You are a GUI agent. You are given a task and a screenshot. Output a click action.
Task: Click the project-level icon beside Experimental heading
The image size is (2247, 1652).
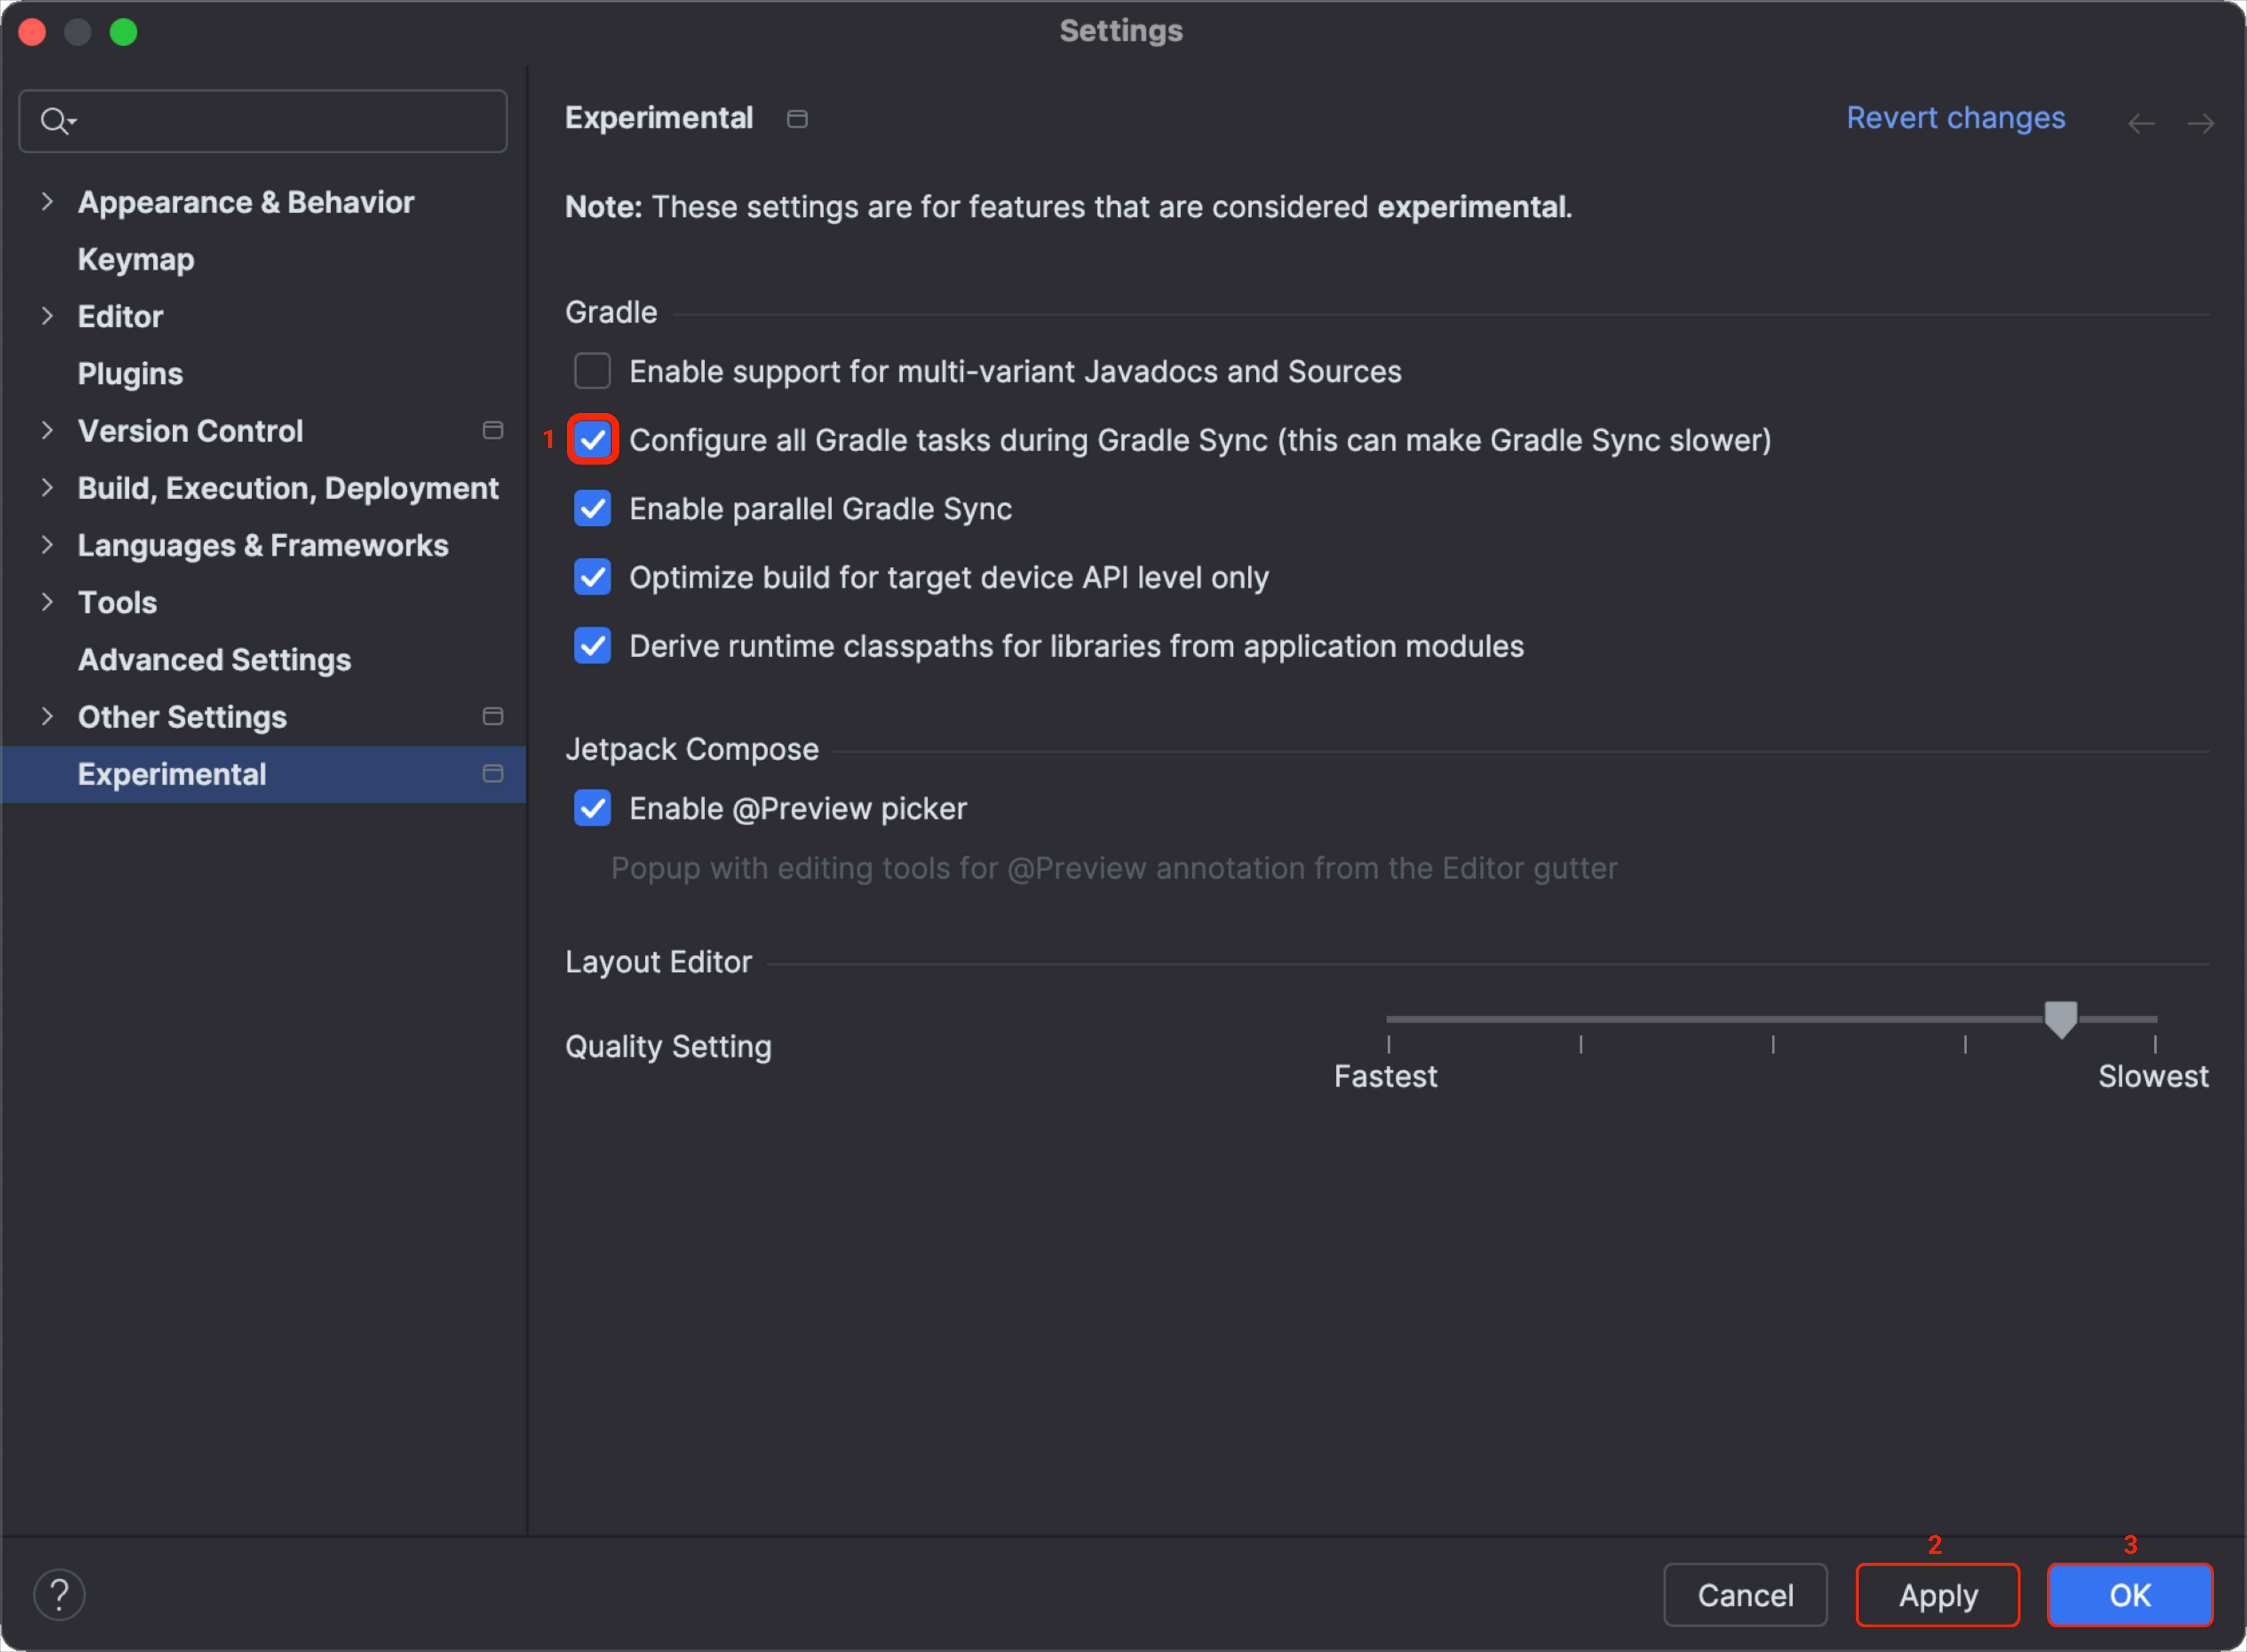click(x=797, y=119)
